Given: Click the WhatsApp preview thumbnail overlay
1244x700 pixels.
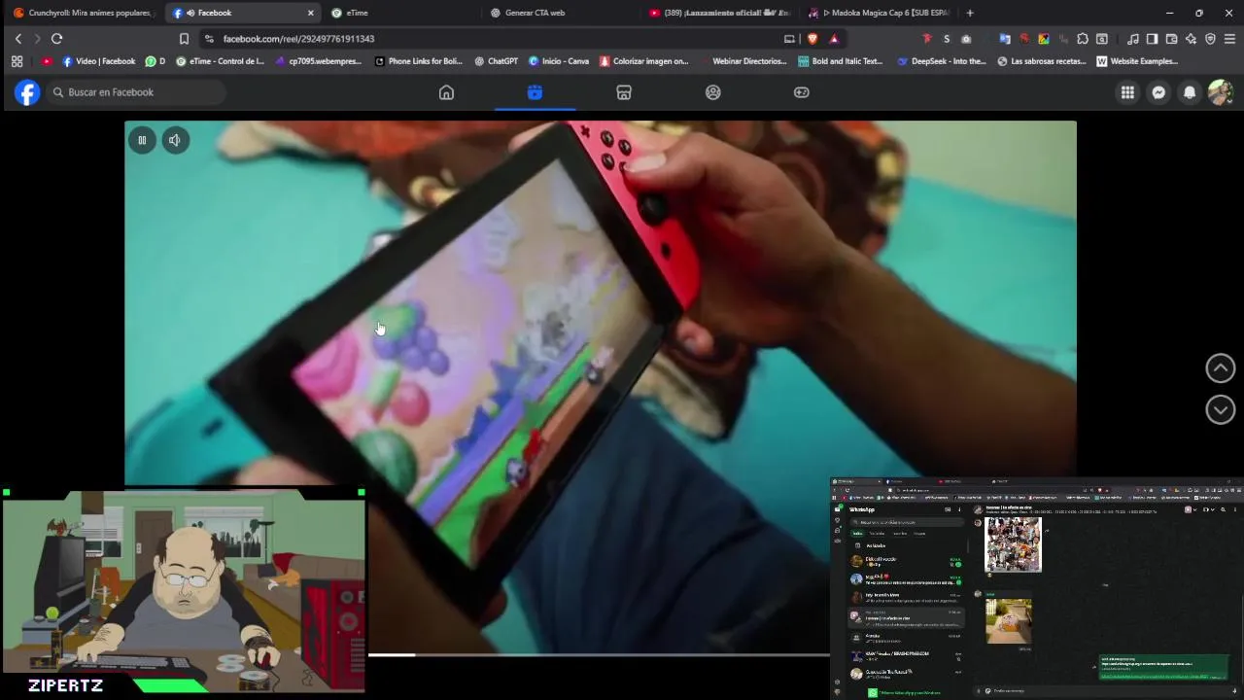Looking at the screenshot, I should (1037, 588).
